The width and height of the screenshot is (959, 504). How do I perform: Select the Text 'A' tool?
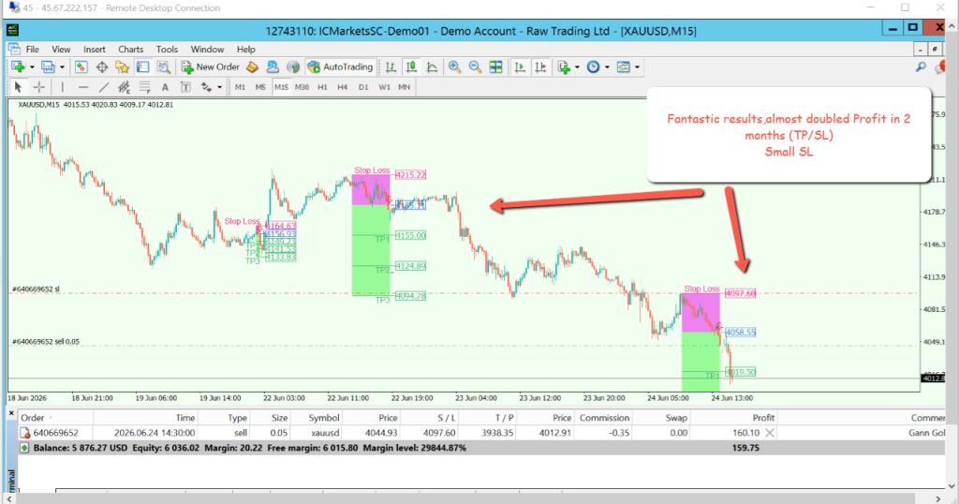(165, 87)
